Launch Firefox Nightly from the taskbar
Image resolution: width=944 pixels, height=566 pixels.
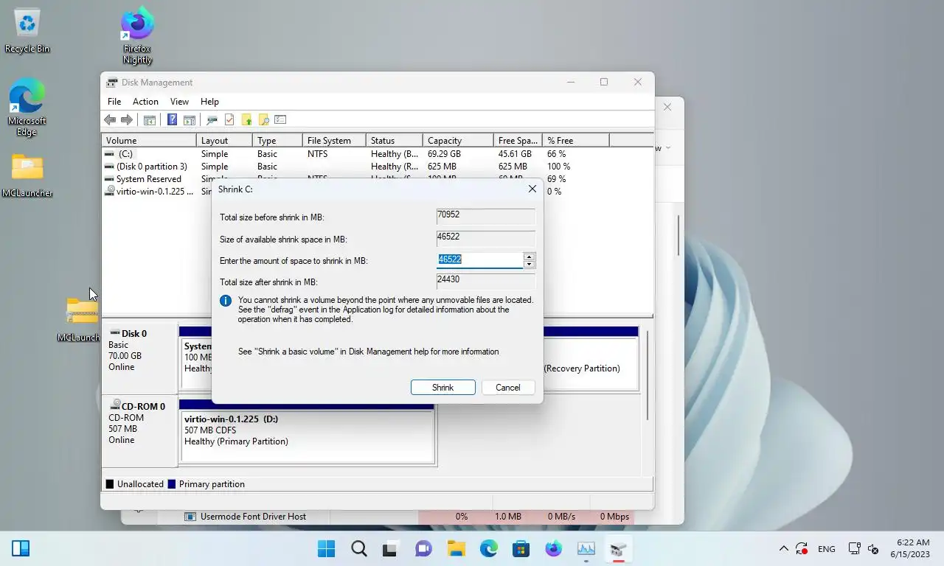554,548
